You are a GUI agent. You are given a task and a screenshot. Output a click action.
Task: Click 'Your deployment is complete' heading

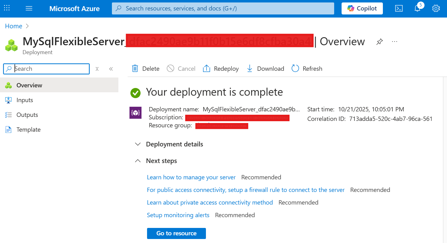pyautogui.click(x=214, y=92)
